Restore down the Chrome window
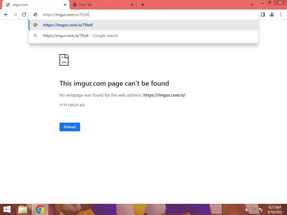Viewport: 287px width, 215px height. click(x=270, y=3)
